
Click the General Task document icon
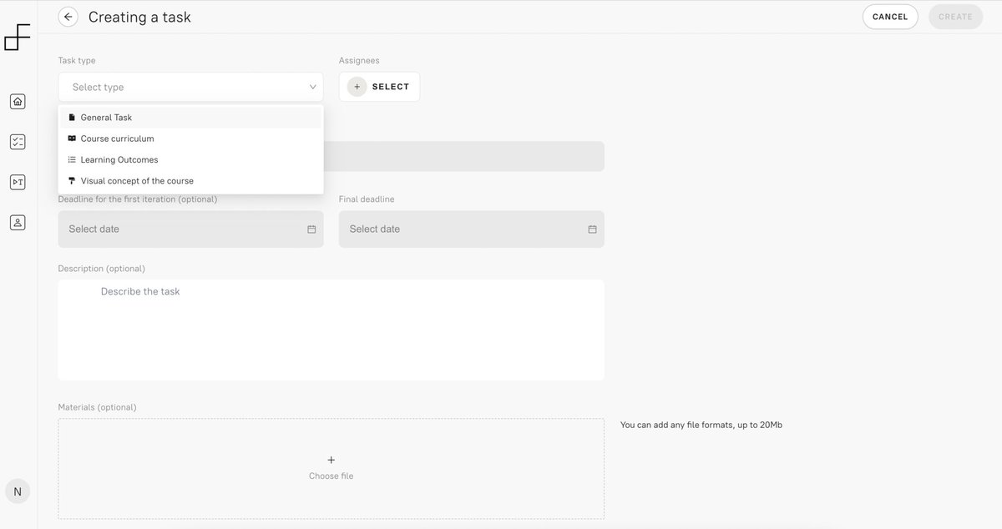pos(72,118)
